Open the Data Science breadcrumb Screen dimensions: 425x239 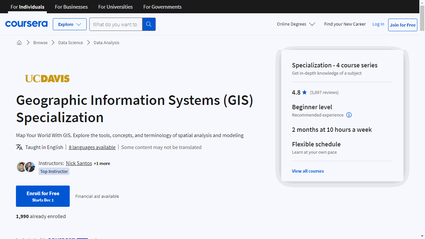(x=70, y=42)
